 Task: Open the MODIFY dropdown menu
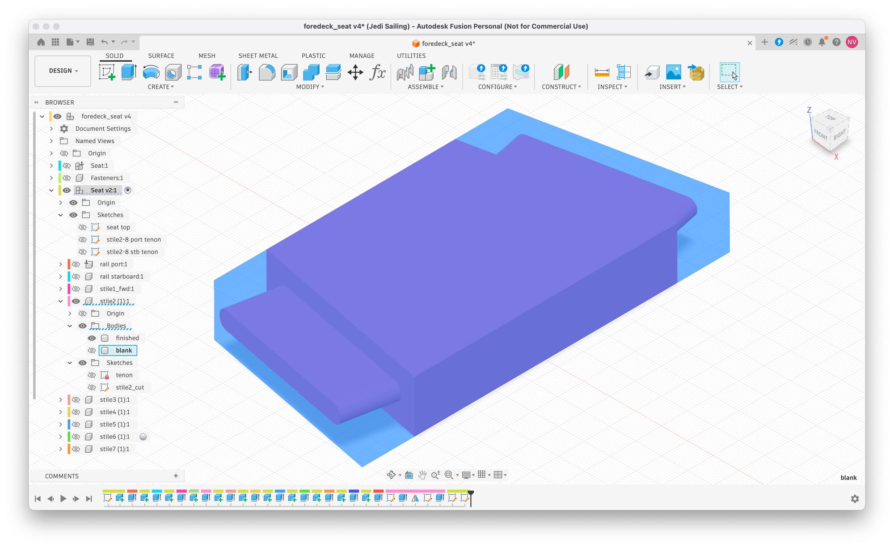click(310, 87)
